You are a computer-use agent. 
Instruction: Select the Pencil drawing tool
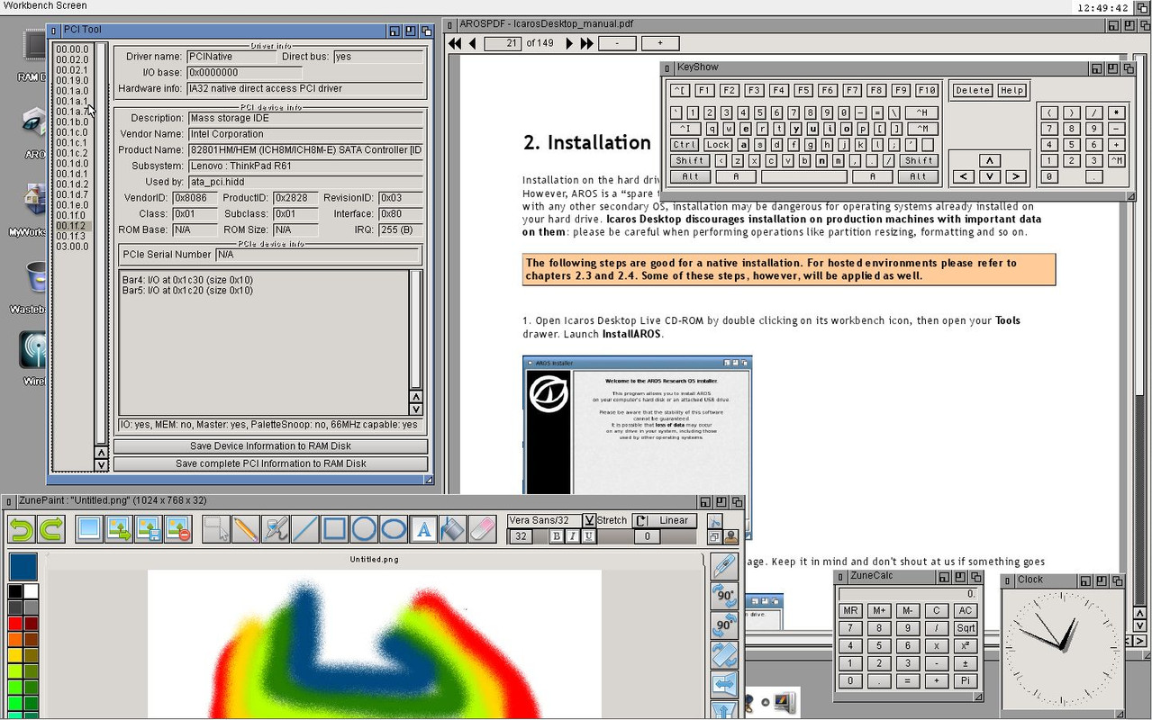245,528
